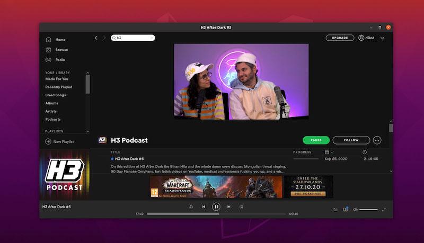Click the small H3 logo beside title
Screen dimensions: 424x243
[102, 140]
